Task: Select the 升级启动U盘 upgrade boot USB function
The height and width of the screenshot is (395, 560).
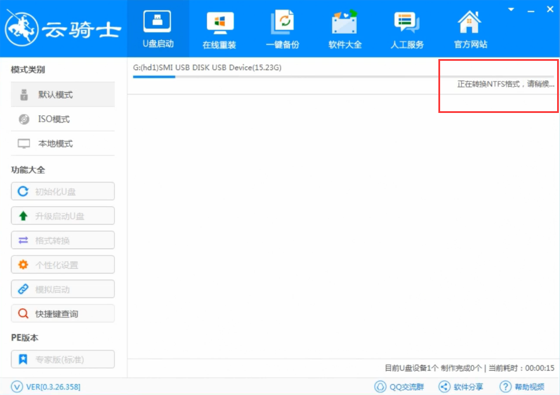Action: 63,215
